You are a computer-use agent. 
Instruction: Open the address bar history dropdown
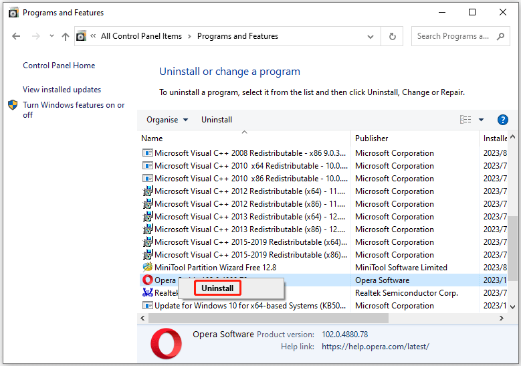tap(371, 37)
